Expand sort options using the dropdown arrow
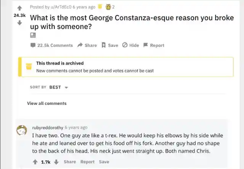 coord(66,87)
